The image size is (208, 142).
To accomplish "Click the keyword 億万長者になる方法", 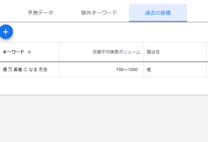I will click(x=25, y=69).
